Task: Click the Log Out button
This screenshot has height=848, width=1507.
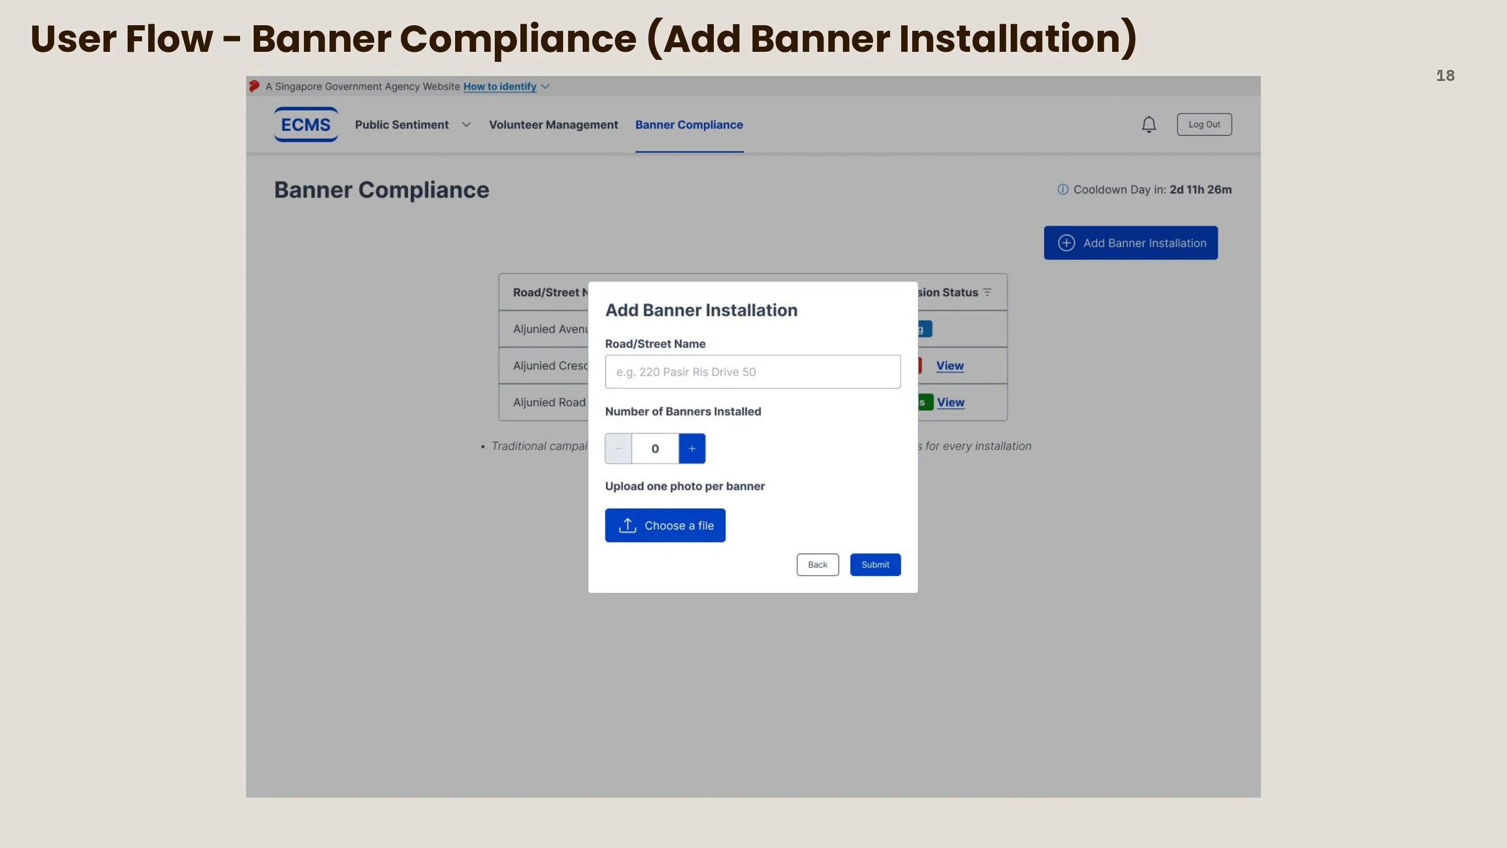Action: [x=1204, y=124]
